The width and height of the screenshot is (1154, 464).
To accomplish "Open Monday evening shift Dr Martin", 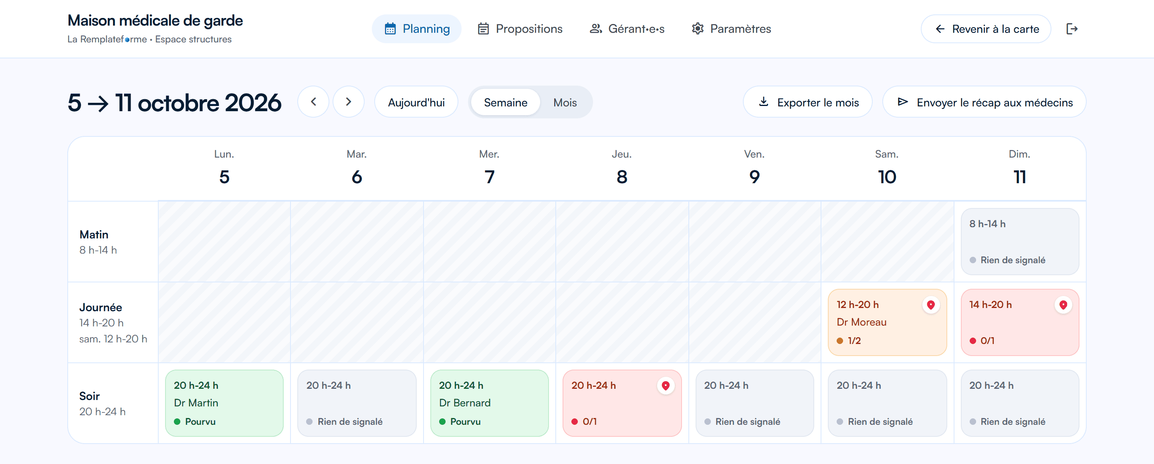I will point(224,403).
